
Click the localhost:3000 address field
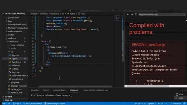point(162,15)
